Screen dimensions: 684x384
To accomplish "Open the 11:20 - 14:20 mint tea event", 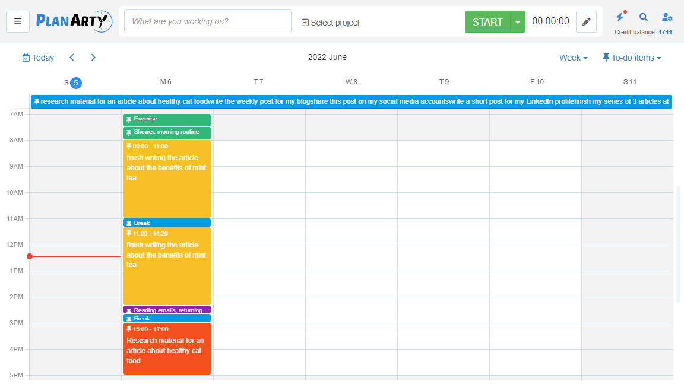I will click(x=167, y=266).
